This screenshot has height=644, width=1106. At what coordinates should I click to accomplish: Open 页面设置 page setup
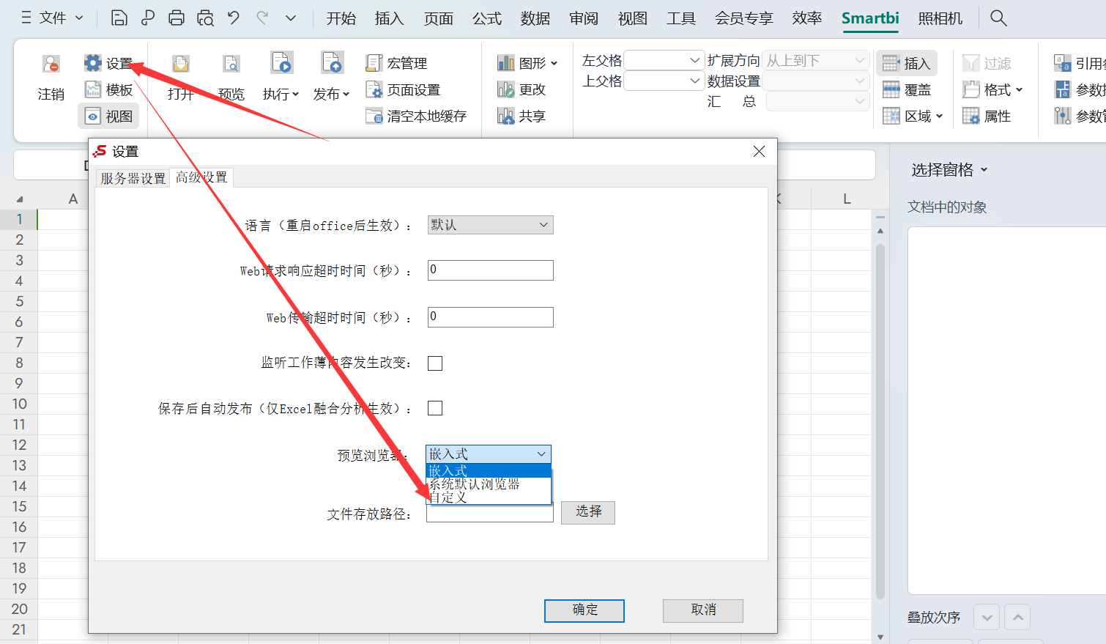click(x=403, y=89)
